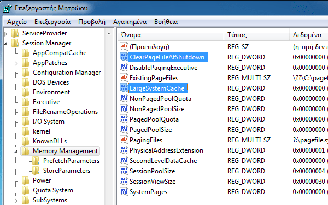The image size is (328, 205).
Task: Click the tree pane scroll-up arrow
Action: pos(109,33)
